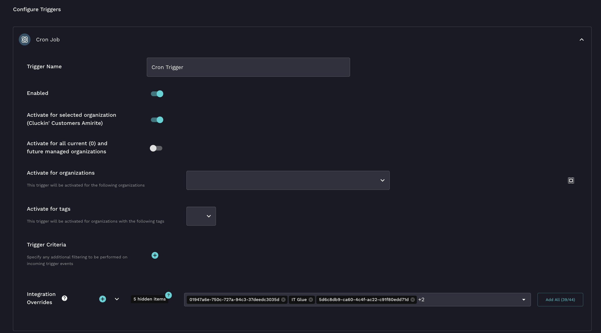Remove the 5d6c8db9 integration chip
Screen dimensions: 601x333
(413, 300)
